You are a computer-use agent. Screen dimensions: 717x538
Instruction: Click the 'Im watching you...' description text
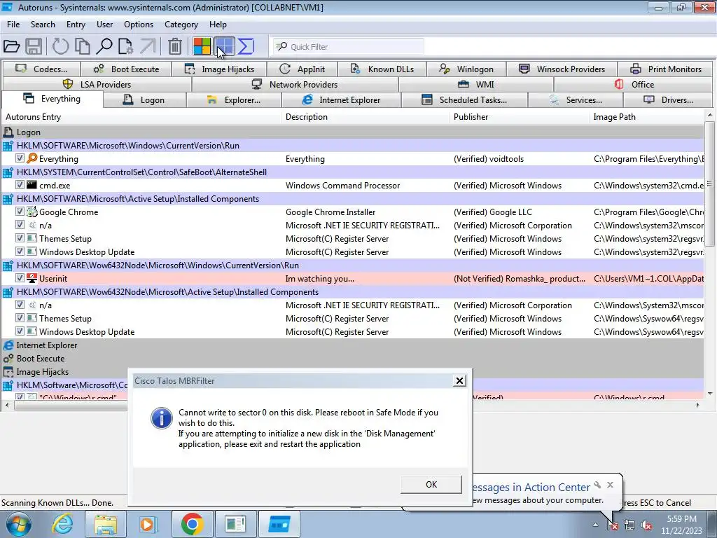click(319, 279)
